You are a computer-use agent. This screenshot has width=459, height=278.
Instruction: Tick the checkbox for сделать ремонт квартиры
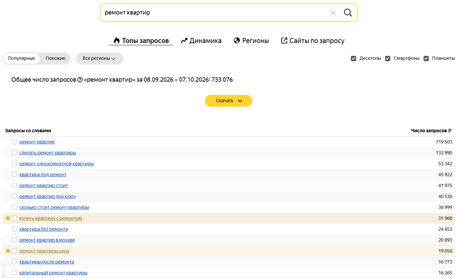(x=14, y=153)
